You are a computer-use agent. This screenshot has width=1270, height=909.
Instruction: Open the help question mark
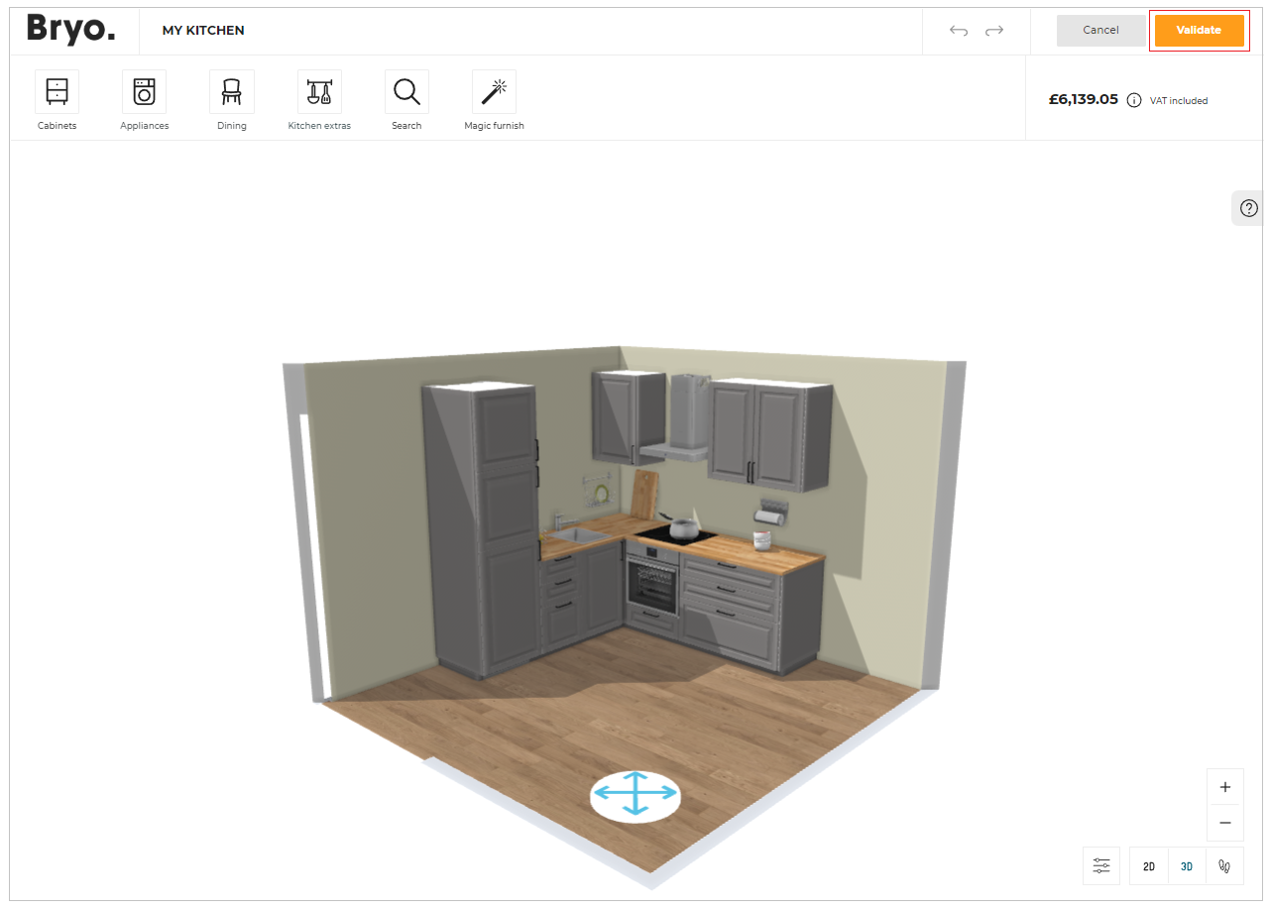pyautogui.click(x=1248, y=207)
